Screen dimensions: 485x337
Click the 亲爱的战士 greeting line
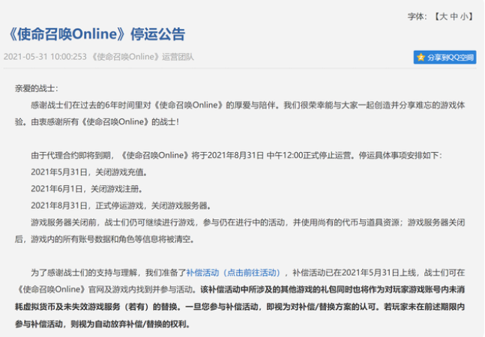point(37,88)
